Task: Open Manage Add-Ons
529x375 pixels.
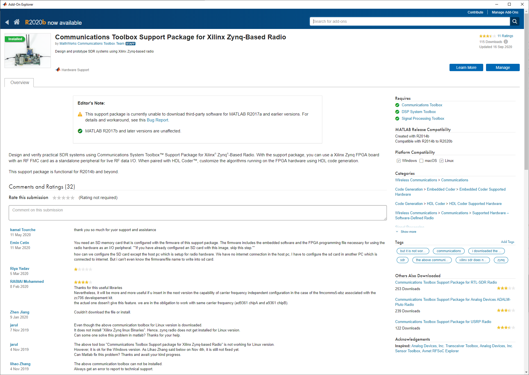Action: tap(505, 12)
